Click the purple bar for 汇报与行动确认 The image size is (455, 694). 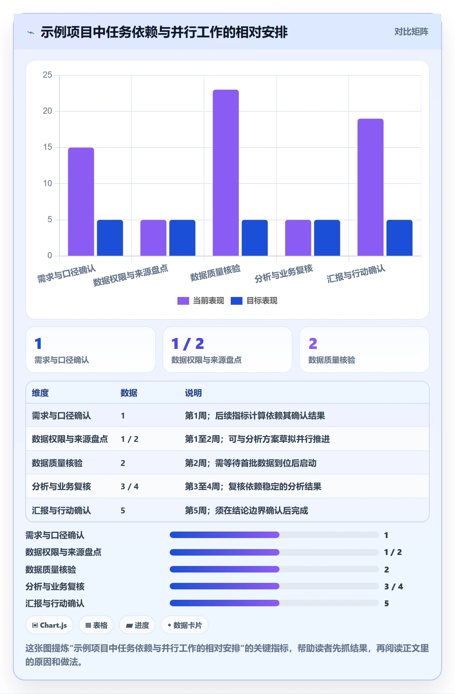tap(370, 187)
